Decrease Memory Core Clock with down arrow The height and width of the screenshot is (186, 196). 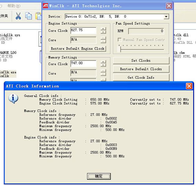pos(103,65)
